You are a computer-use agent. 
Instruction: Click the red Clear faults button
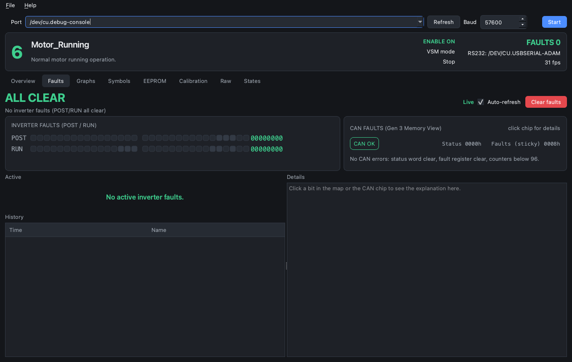[546, 102]
